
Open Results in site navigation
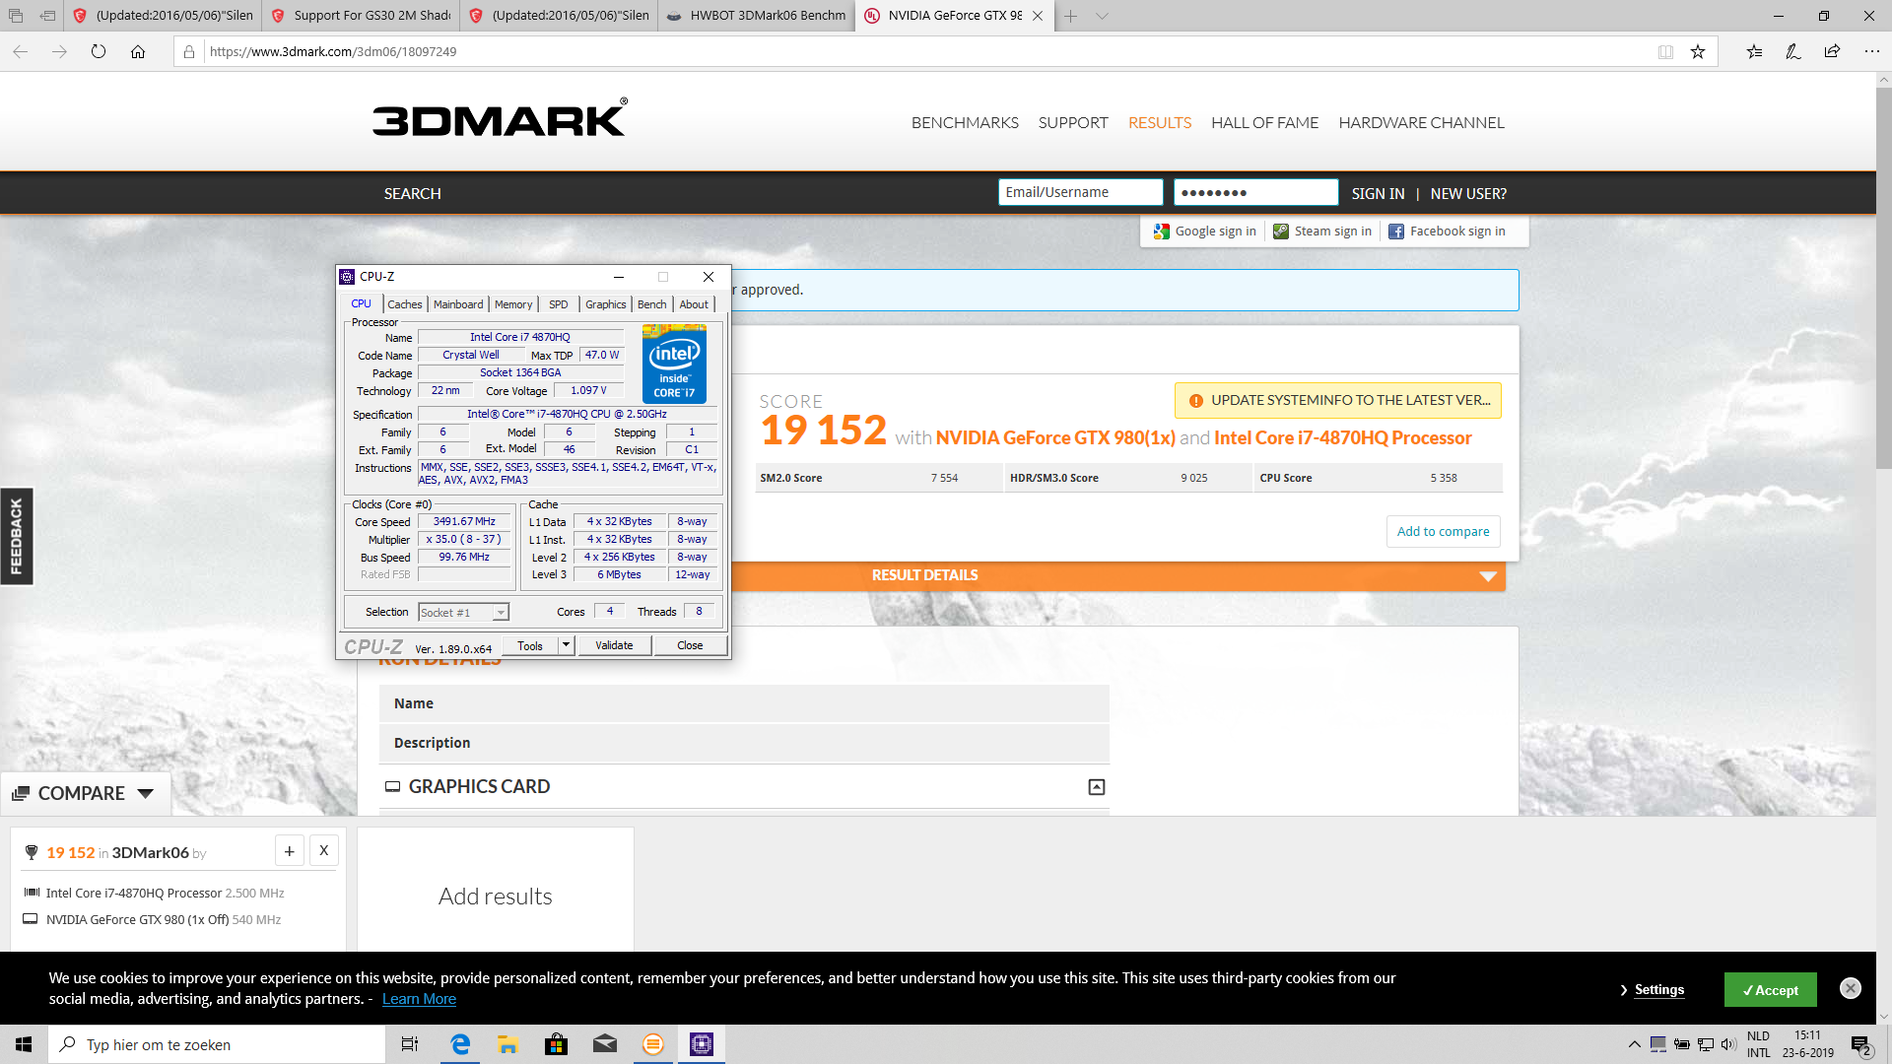pyautogui.click(x=1160, y=123)
